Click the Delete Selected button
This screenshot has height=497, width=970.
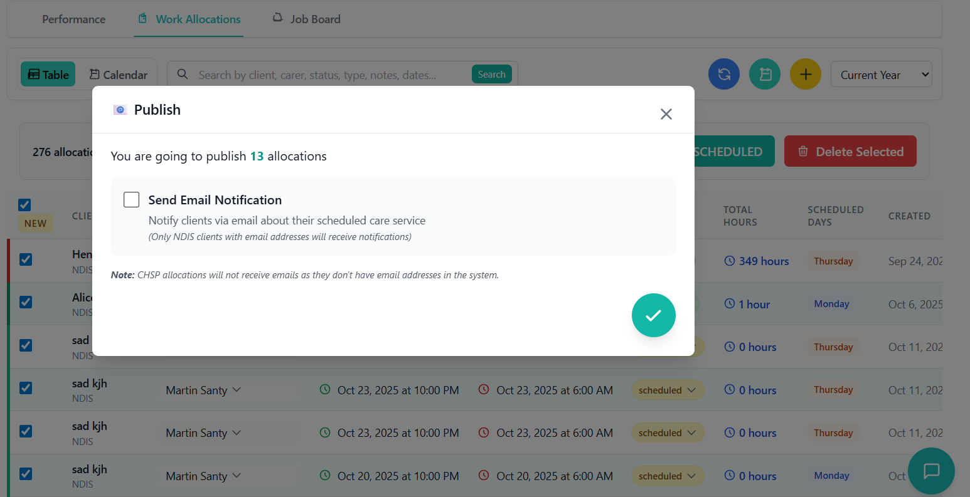(850, 152)
